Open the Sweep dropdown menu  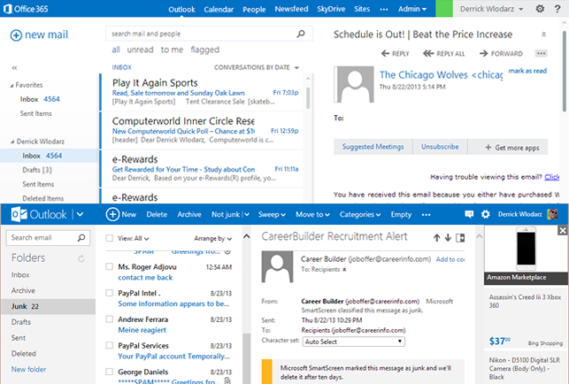click(x=273, y=214)
